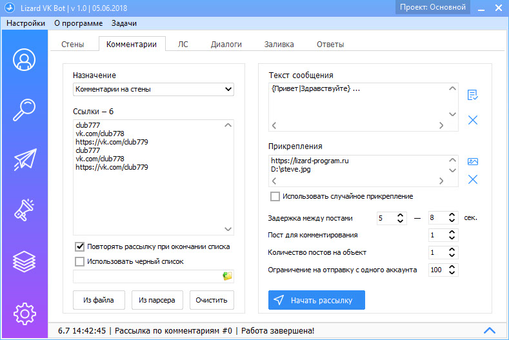Click the 'Из парсера' button
This screenshot has width=509, height=340.
[x=157, y=300]
